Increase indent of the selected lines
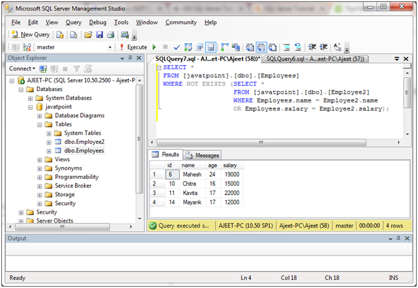Viewport: 418px width, 288px height. coord(323,47)
